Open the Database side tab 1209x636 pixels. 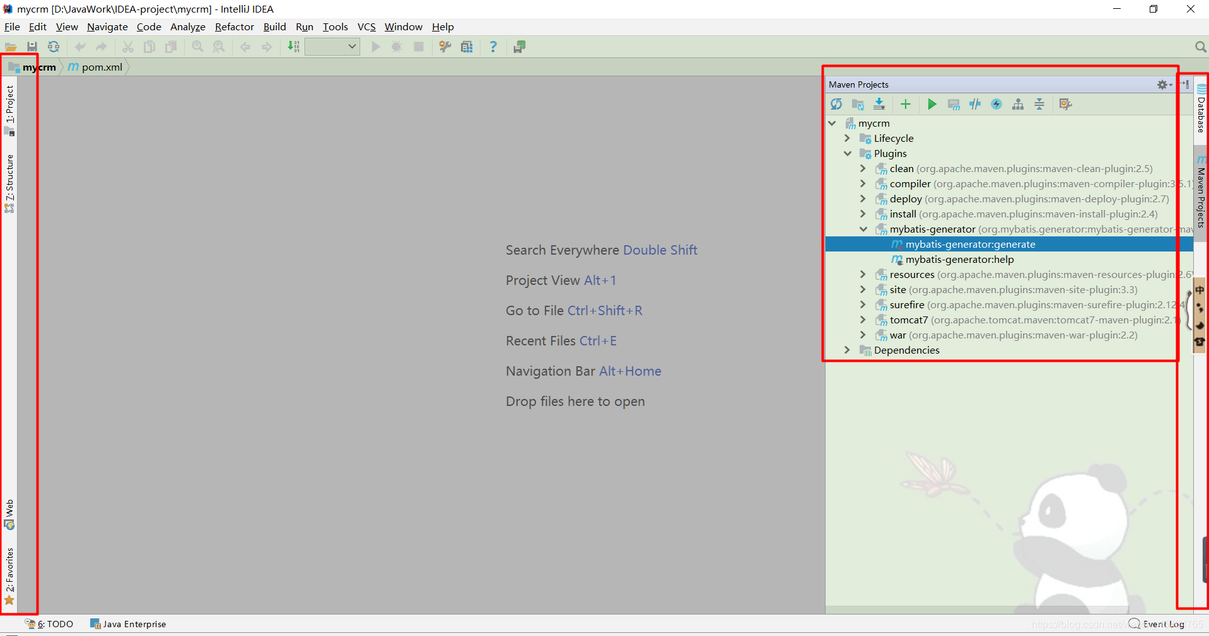(1201, 108)
